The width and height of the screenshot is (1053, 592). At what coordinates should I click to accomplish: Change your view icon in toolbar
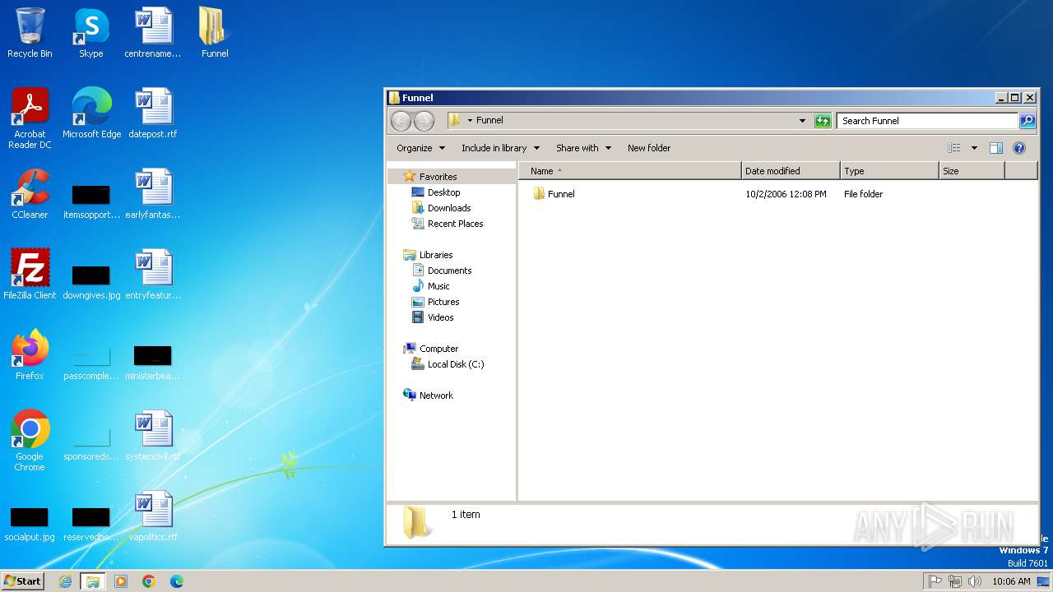(954, 148)
